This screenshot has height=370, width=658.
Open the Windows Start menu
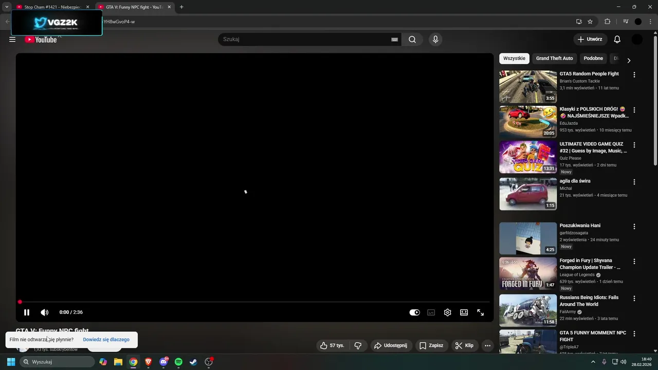(x=11, y=362)
